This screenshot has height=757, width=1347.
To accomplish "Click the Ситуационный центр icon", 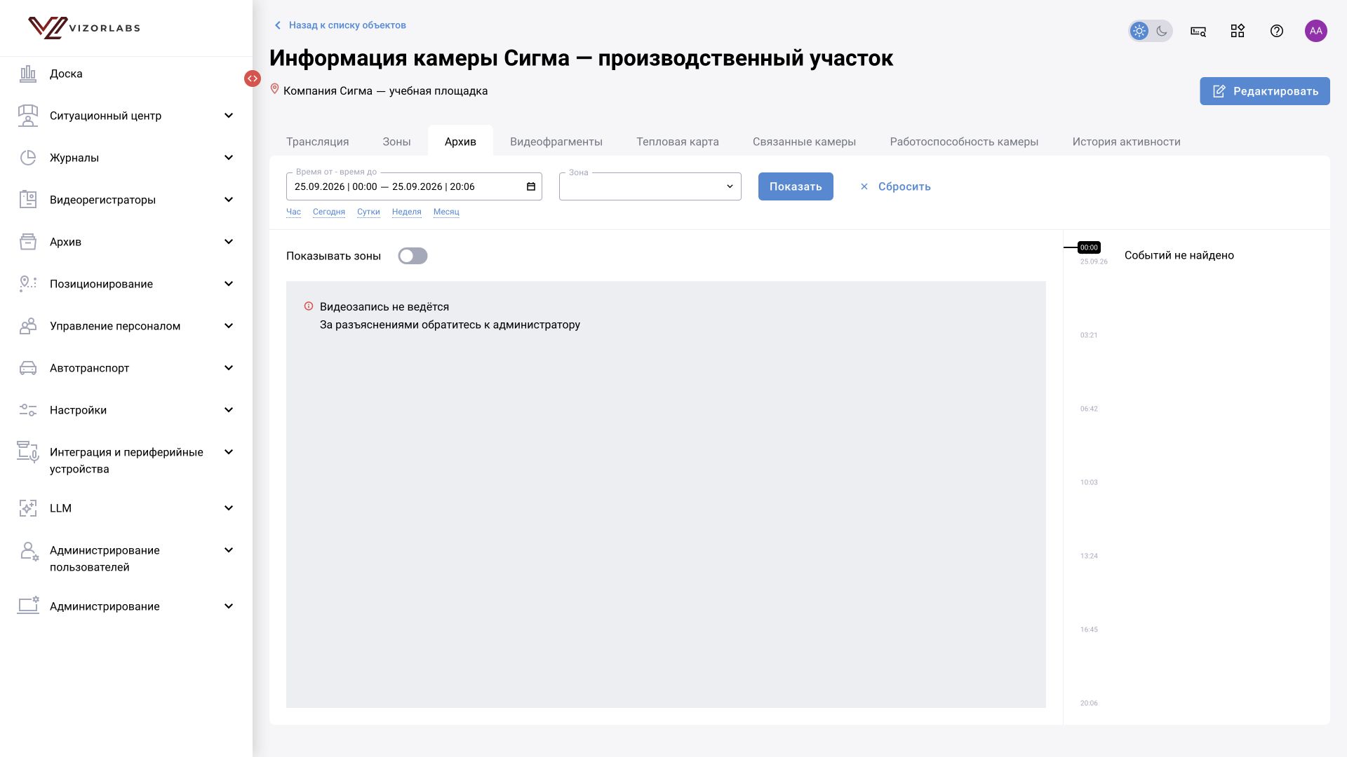I will [28, 116].
